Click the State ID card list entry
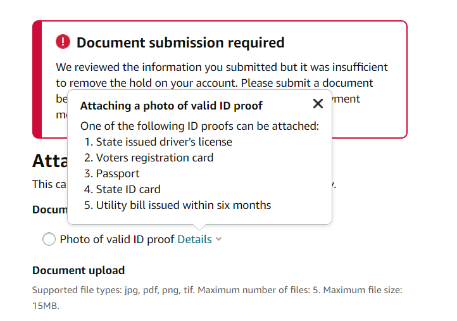This screenshot has height=321, width=457. click(x=122, y=189)
